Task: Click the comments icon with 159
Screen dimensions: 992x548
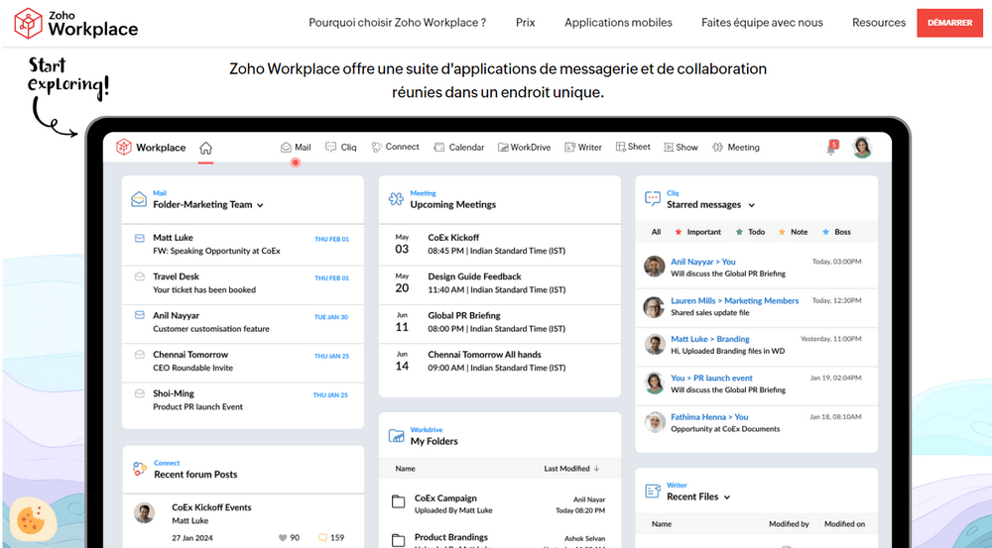Action: point(322,538)
